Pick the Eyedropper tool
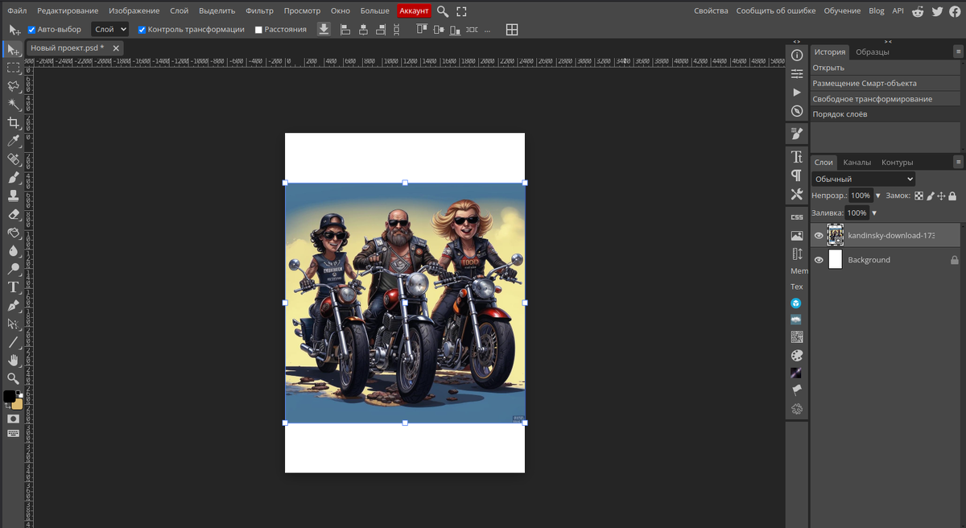 14,142
